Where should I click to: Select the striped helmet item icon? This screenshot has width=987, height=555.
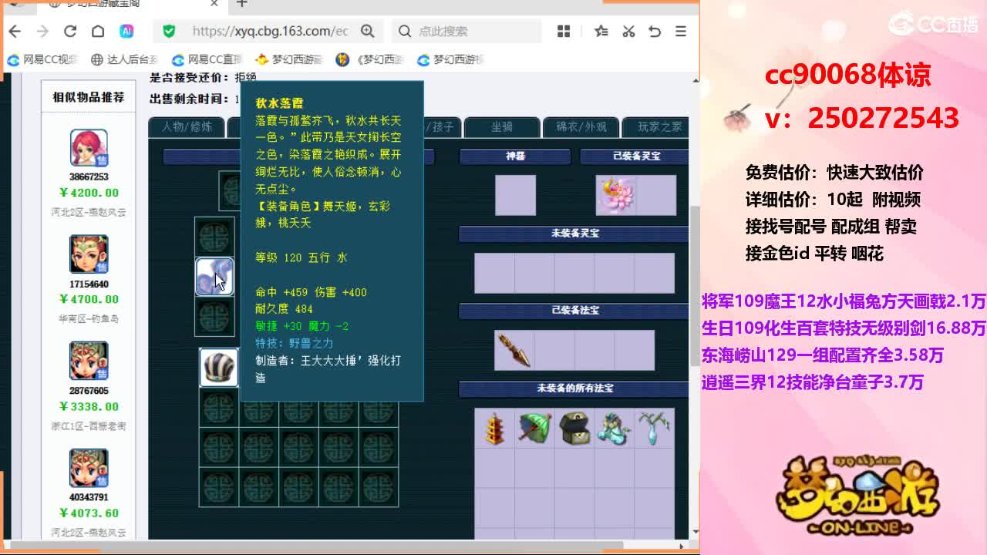coord(219,367)
